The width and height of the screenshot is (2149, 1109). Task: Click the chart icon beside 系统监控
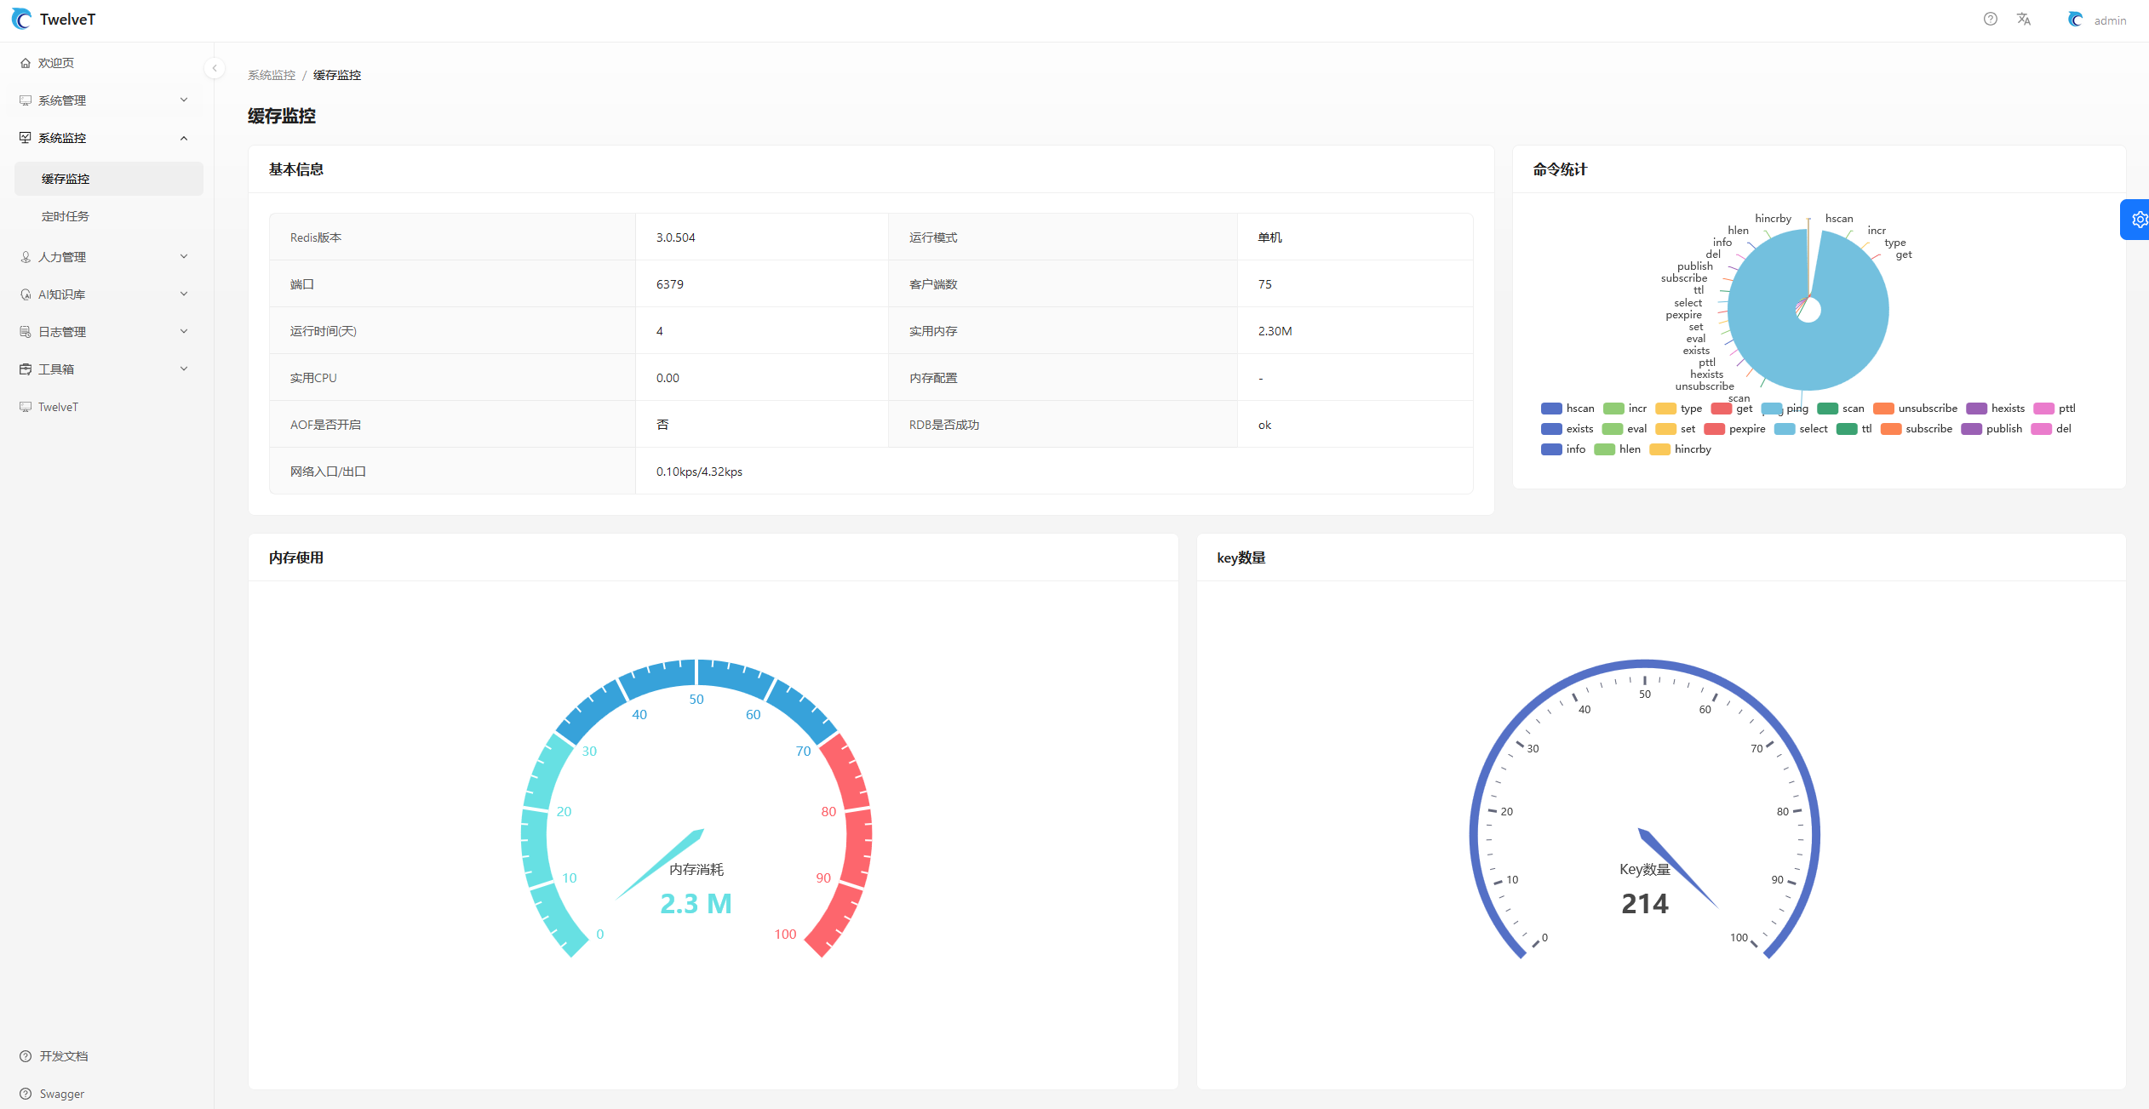pos(26,138)
